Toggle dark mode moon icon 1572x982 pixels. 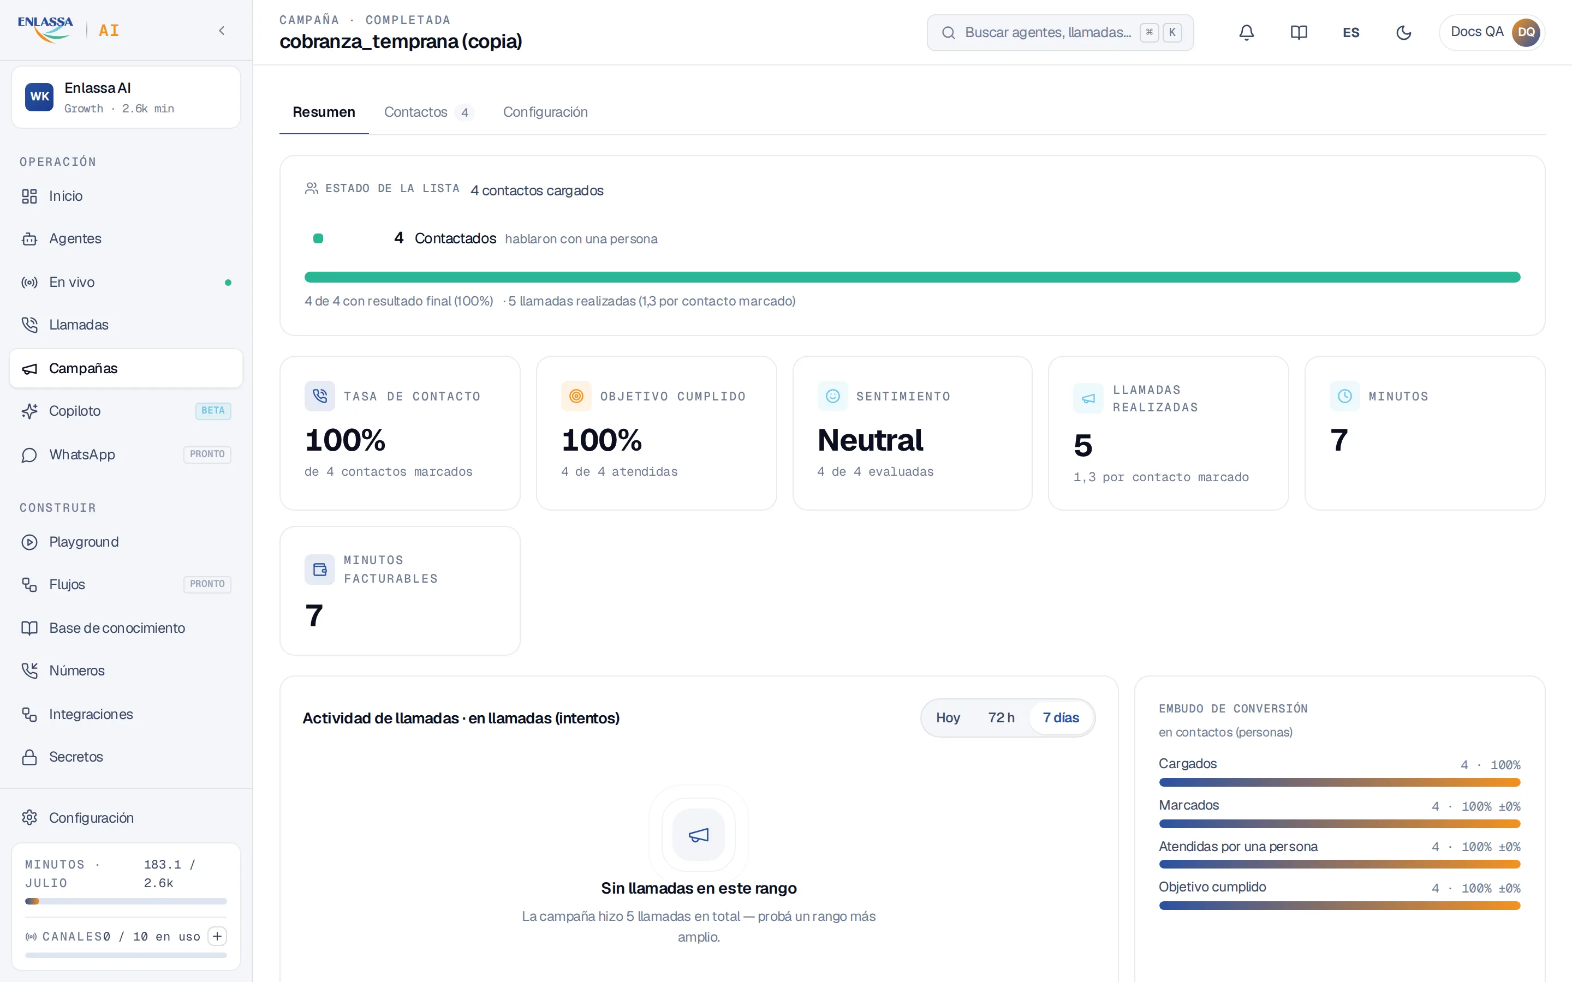click(x=1403, y=33)
